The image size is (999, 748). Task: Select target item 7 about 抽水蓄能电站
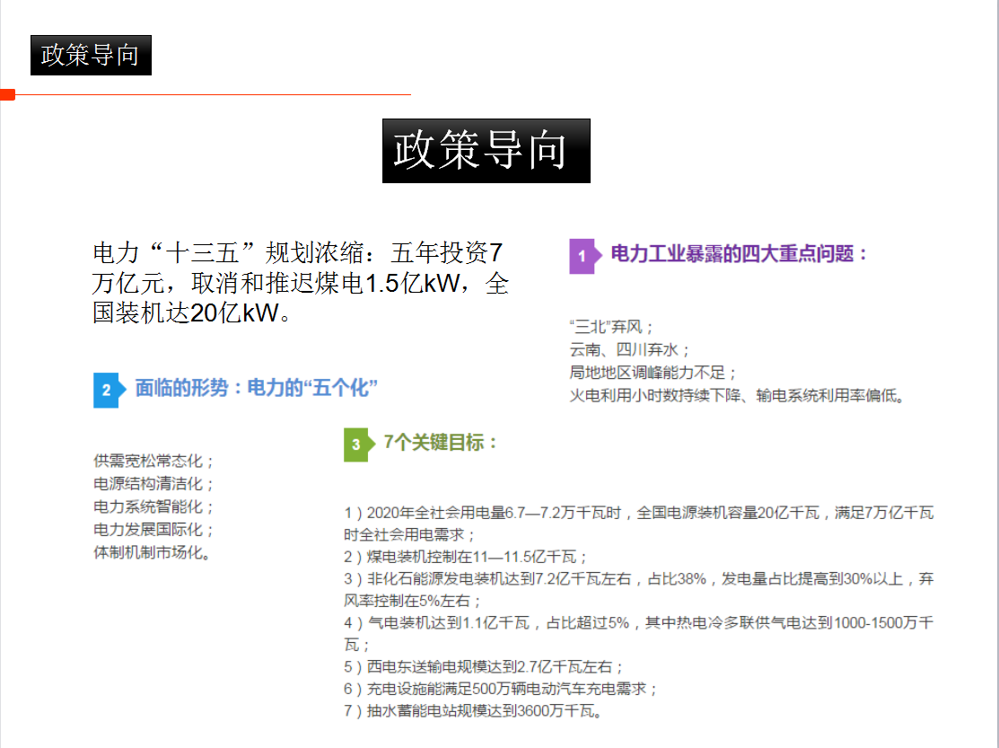[x=472, y=711]
